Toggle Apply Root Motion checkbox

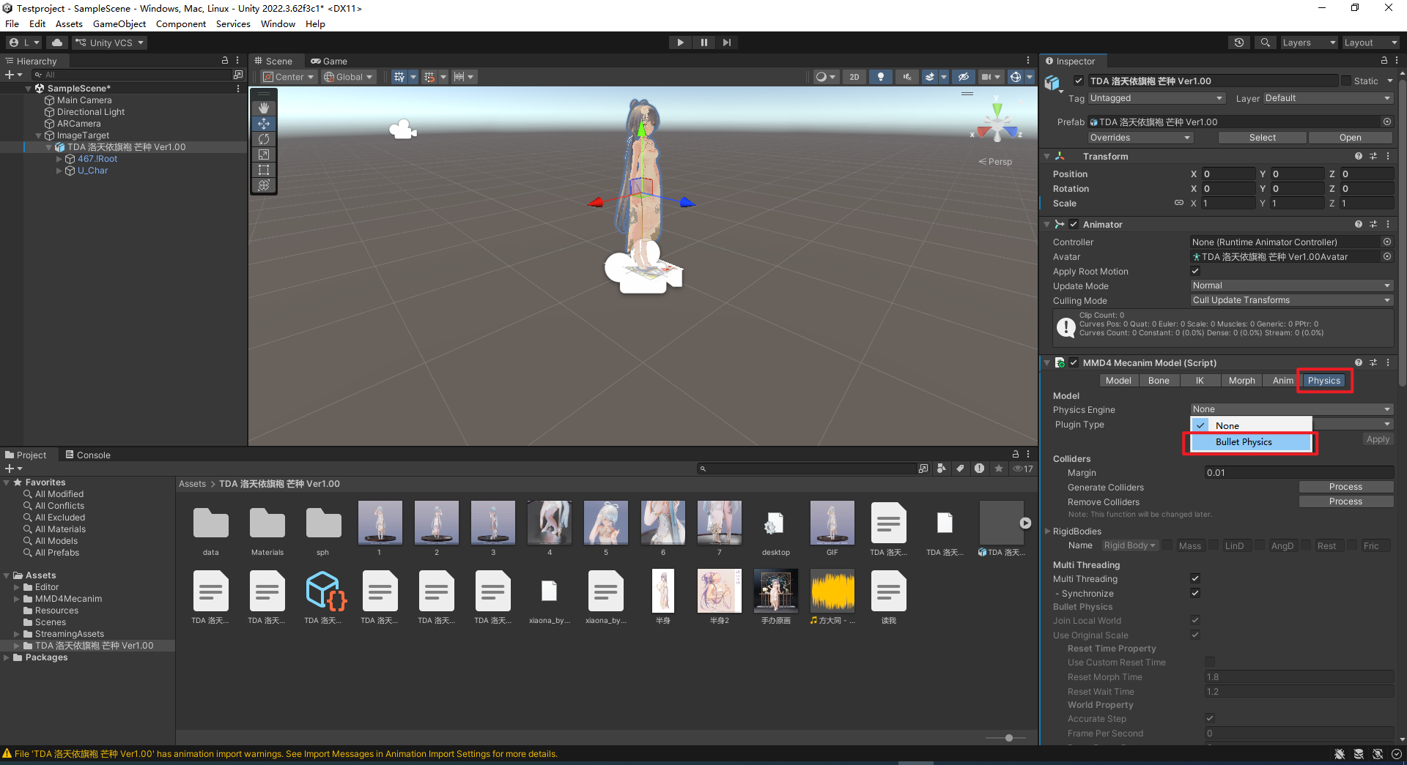pyautogui.click(x=1195, y=271)
